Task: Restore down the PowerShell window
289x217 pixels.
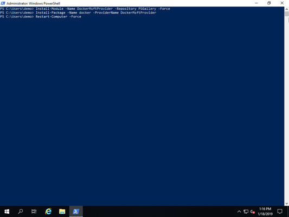Action: [269, 3]
